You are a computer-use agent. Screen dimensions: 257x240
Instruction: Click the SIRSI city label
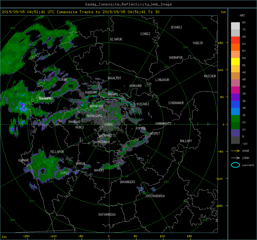tap(65, 173)
